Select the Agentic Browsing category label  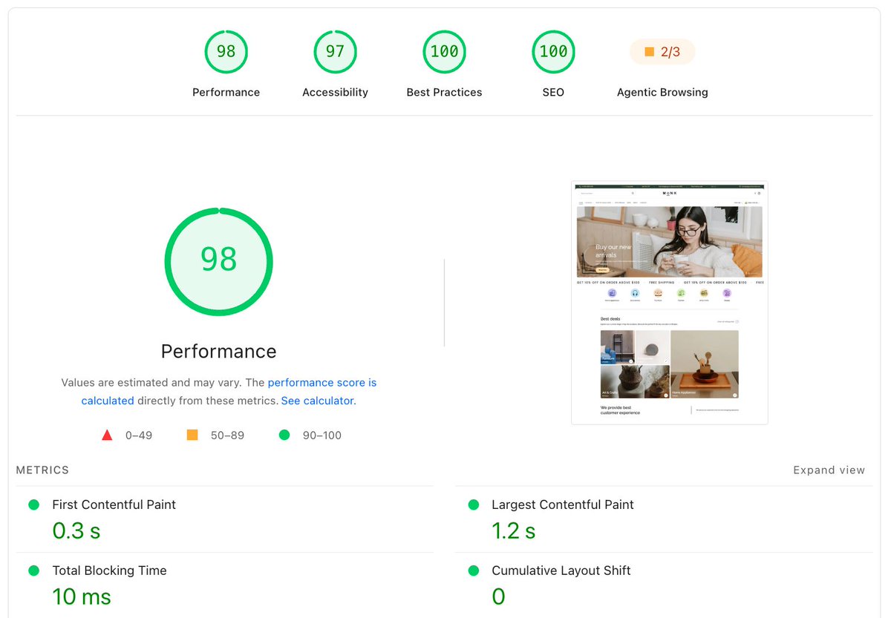[662, 93]
